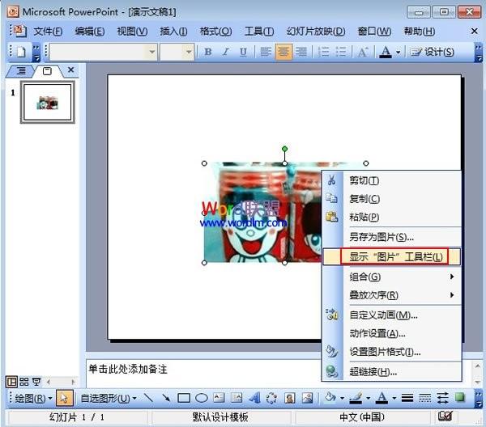
Task: Switch to the Slides thumbnail tab
Action: pos(47,71)
